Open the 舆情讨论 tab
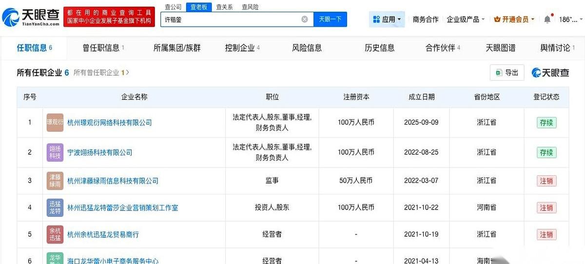Image resolution: width=585 pixels, height=264 pixels. pos(558,48)
